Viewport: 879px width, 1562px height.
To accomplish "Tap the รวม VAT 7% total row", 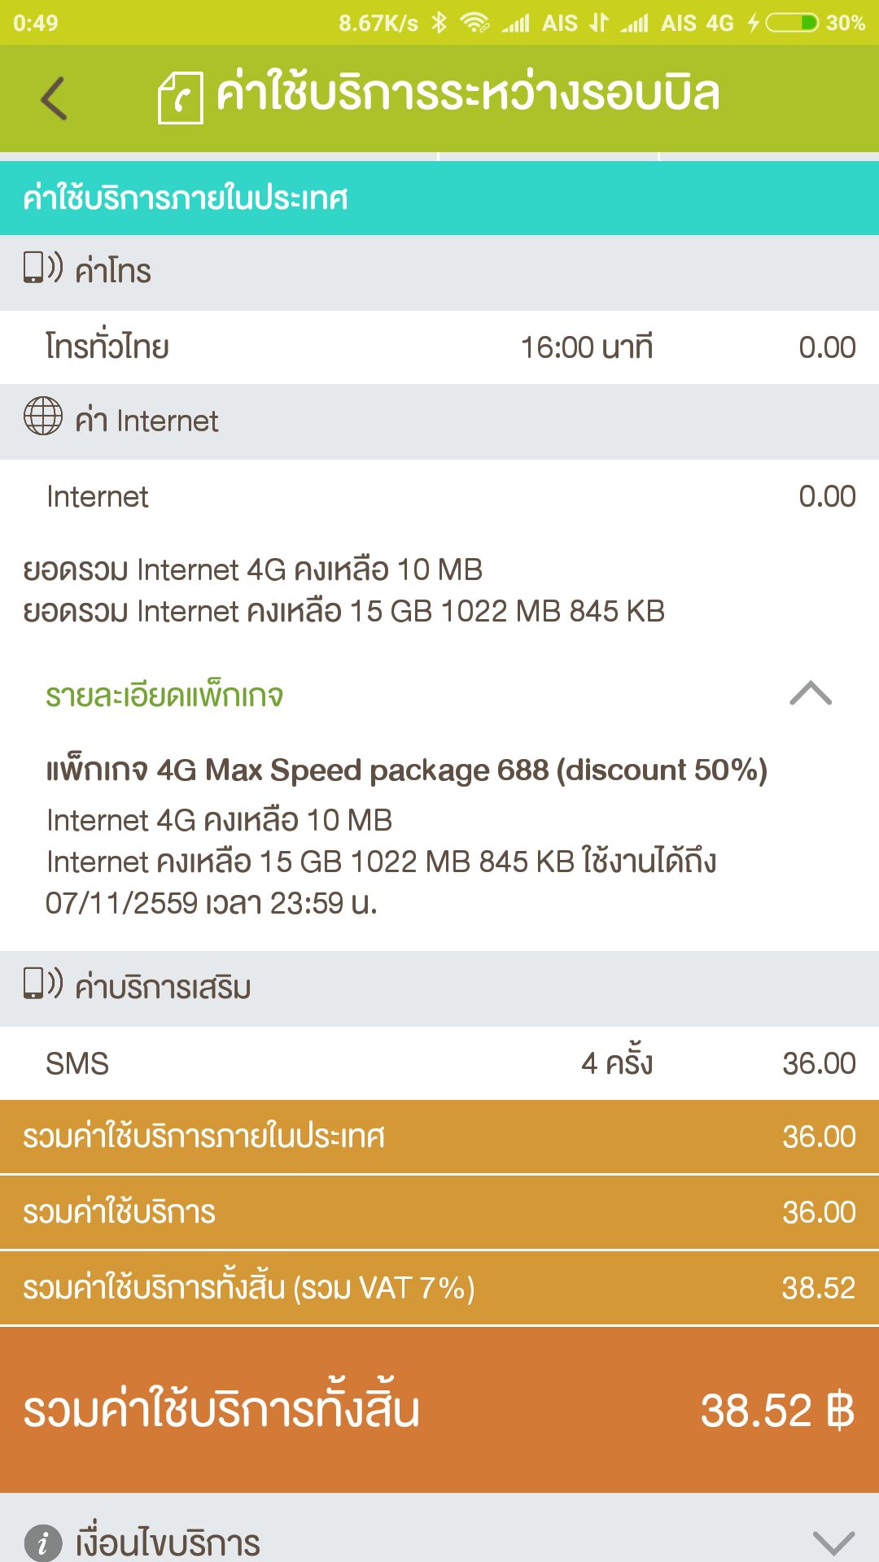I will pyautogui.click(x=439, y=1288).
